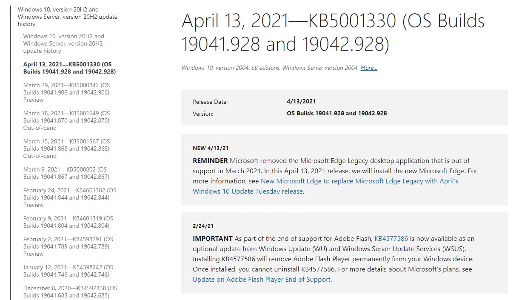The image size is (519, 300).
Task: Select the March 9, 2021 KB5000802 entry
Action: [x=66, y=173]
